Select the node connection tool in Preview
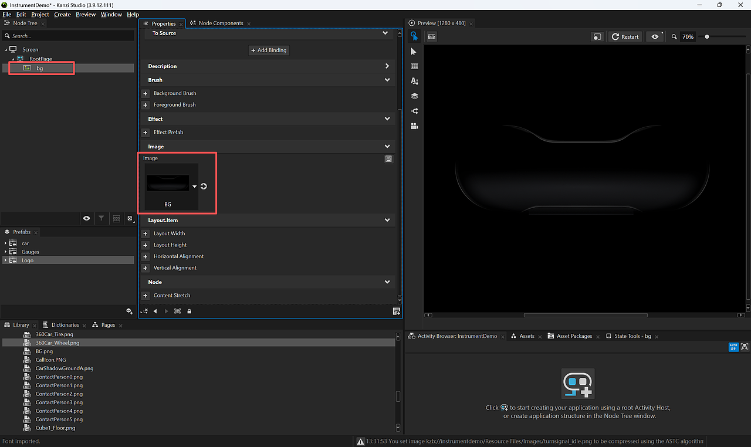The height and width of the screenshot is (447, 751). tap(414, 111)
